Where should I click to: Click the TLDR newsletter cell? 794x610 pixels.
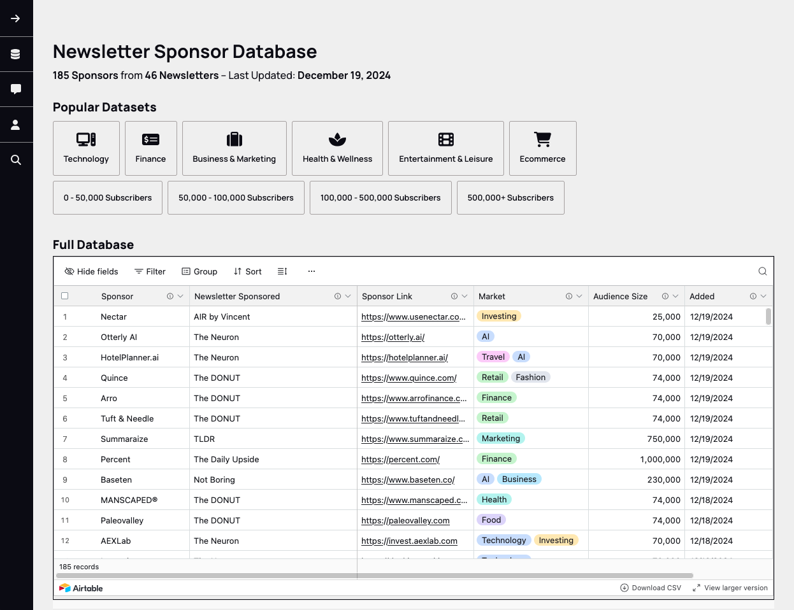coord(273,439)
